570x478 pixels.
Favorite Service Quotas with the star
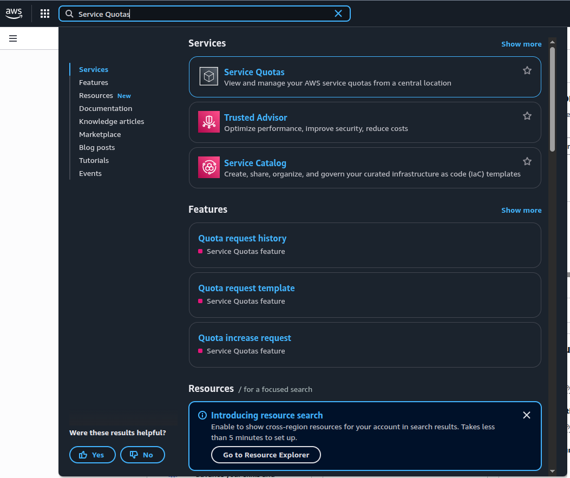coord(527,70)
